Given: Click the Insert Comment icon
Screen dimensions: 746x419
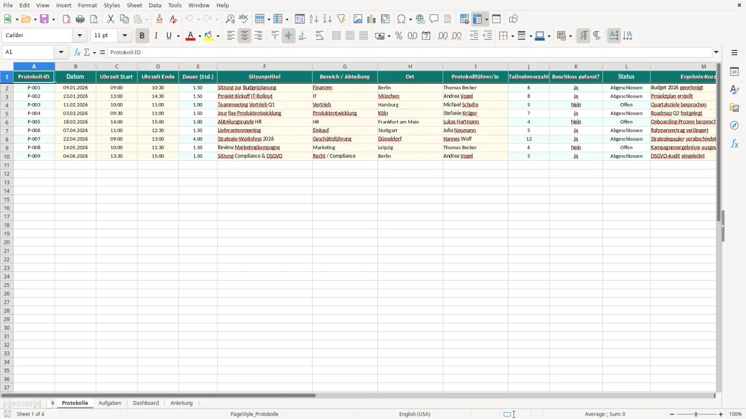Looking at the screenshot, I should point(434,19).
